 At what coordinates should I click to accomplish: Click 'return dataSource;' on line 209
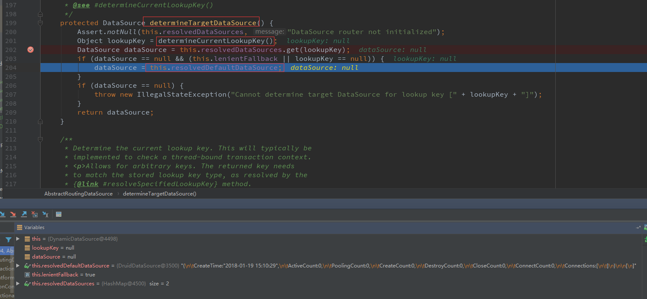click(x=115, y=112)
